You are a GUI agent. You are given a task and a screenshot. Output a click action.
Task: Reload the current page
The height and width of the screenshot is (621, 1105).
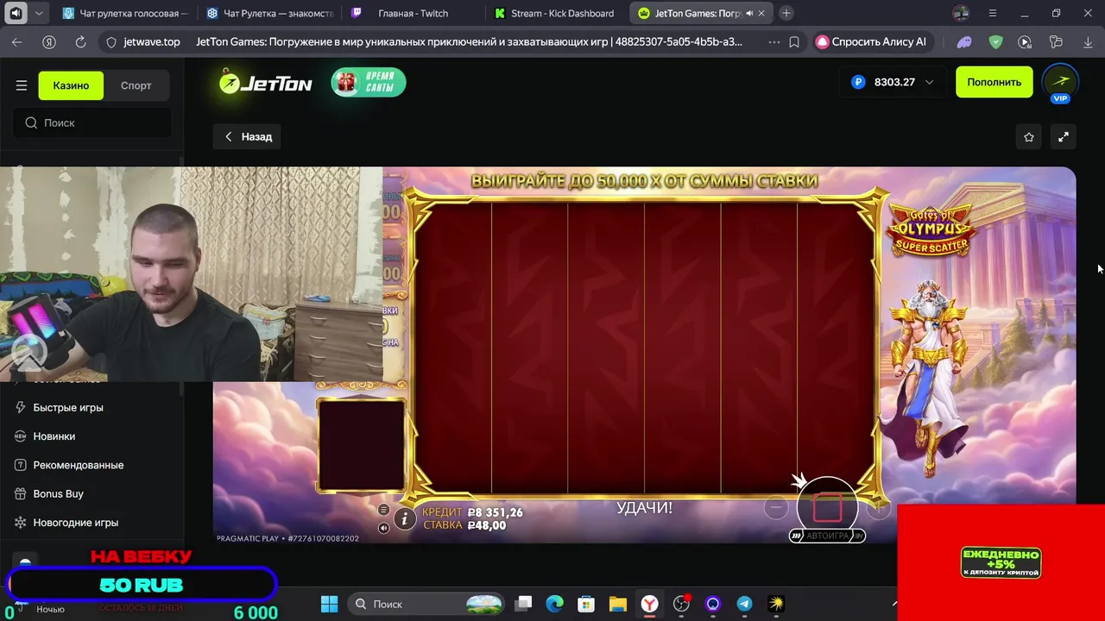pyautogui.click(x=80, y=41)
